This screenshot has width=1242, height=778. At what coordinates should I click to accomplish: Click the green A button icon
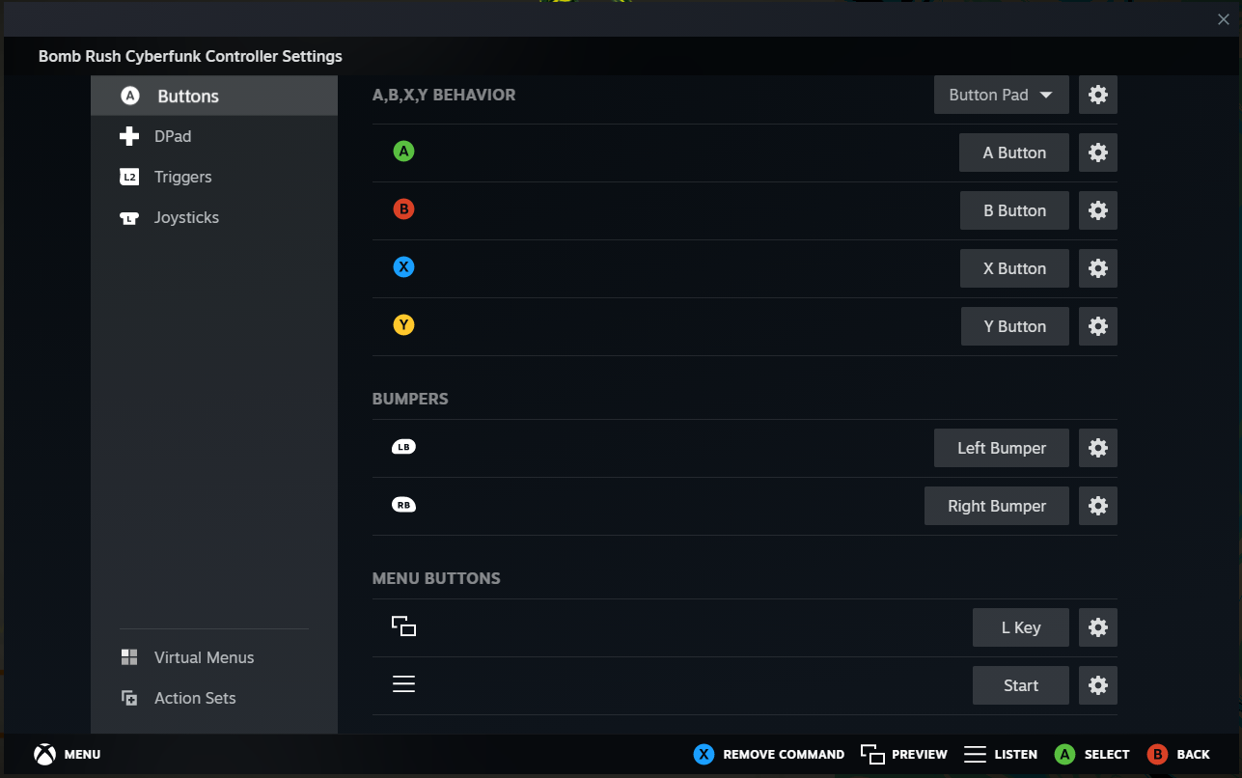tap(403, 152)
